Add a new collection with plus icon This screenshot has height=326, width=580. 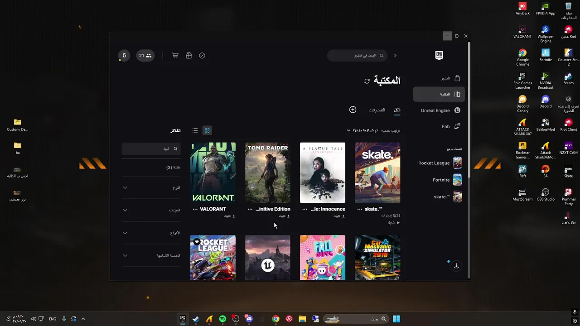[353, 110]
